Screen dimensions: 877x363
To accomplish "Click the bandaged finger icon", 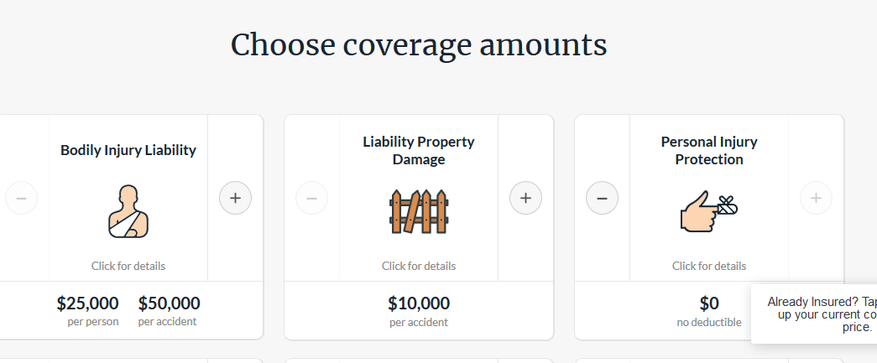I will (708, 210).
